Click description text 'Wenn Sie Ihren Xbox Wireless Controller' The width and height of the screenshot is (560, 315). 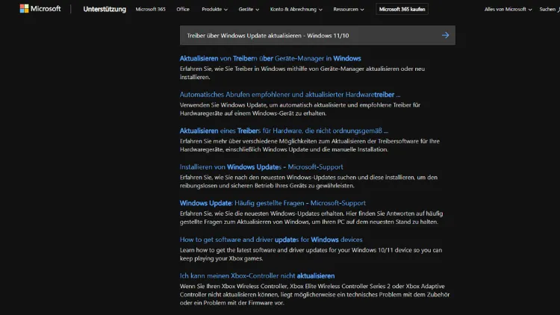point(314,294)
